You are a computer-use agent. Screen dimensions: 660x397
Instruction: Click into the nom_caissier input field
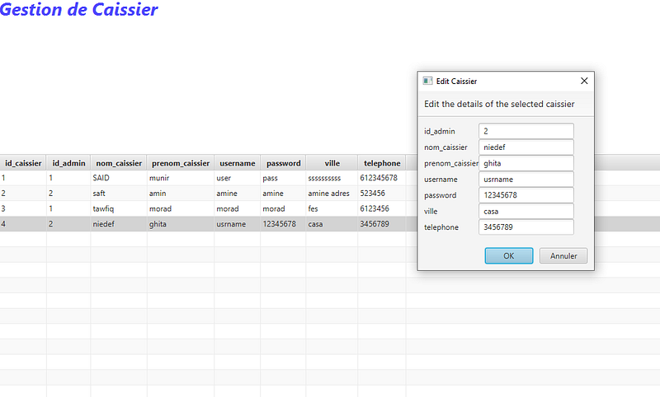(526, 147)
